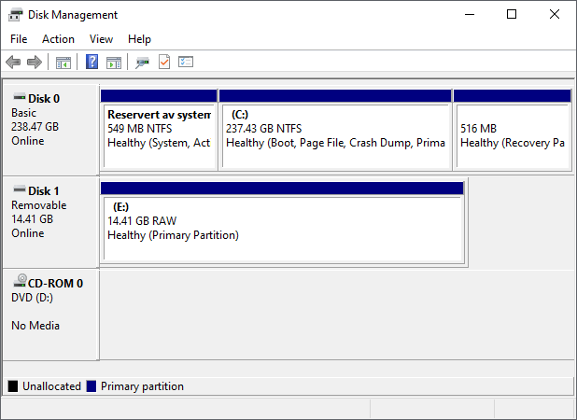Image resolution: width=577 pixels, height=420 pixels.
Task: Select the Disk 0 header panel
Action: coord(50,130)
